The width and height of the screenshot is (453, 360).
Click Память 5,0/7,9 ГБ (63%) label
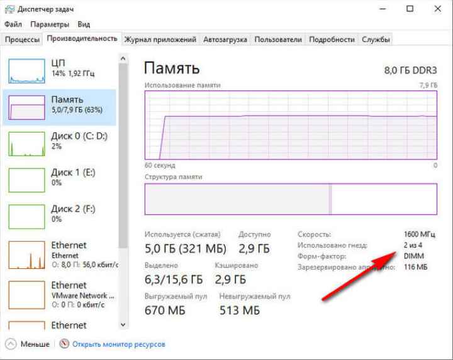coord(77,104)
